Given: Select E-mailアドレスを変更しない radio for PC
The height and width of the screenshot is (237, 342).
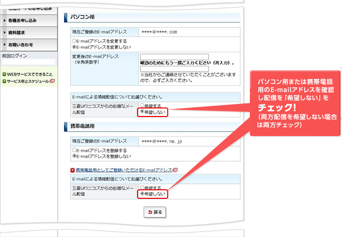Looking at the screenshot, I should (74, 47).
